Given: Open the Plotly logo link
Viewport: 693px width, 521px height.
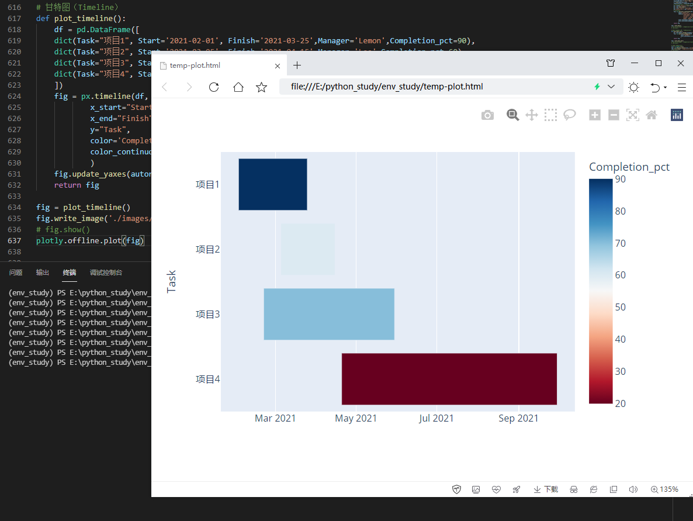Looking at the screenshot, I should pos(677,115).
